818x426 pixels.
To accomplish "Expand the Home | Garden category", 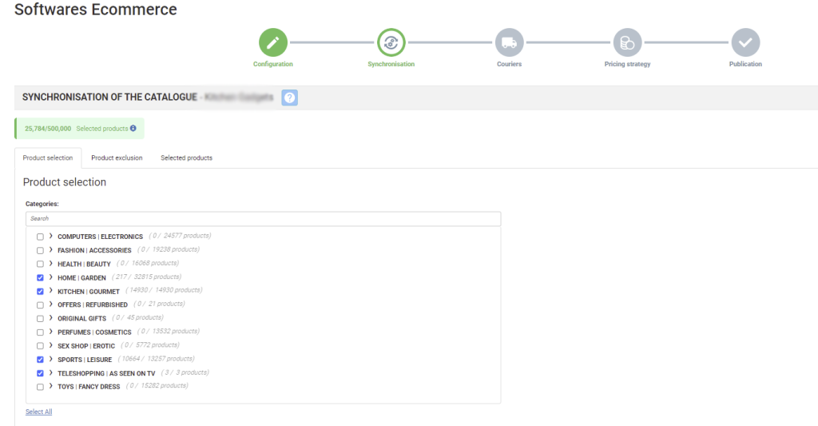I will coord(51,277).
